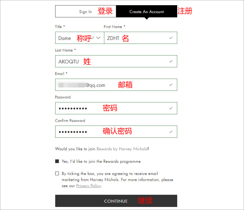Click the Password input field

point(116,108)
